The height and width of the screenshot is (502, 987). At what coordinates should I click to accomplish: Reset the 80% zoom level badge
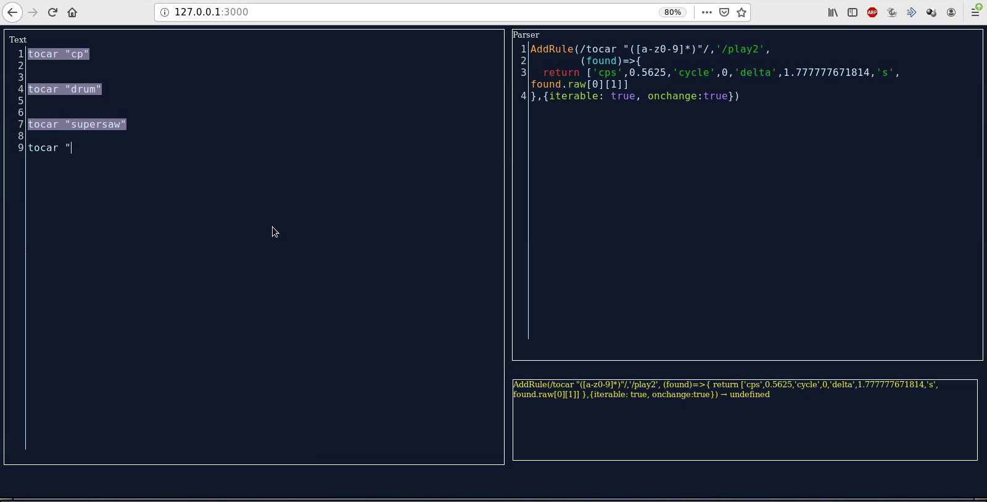tap(672, 12)
